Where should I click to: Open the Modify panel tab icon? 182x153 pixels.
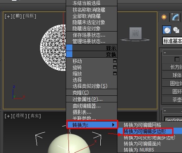[x=175, y=17]
